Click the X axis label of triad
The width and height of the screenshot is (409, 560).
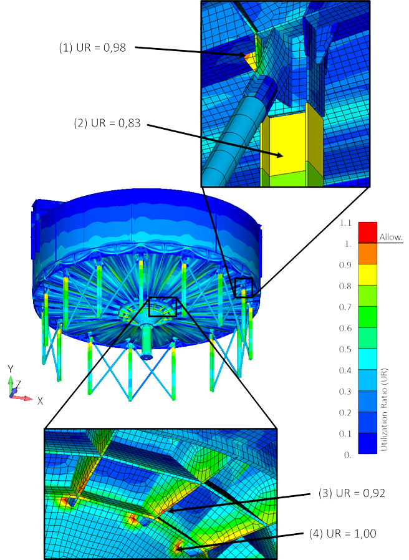click(x=39, y=401)
